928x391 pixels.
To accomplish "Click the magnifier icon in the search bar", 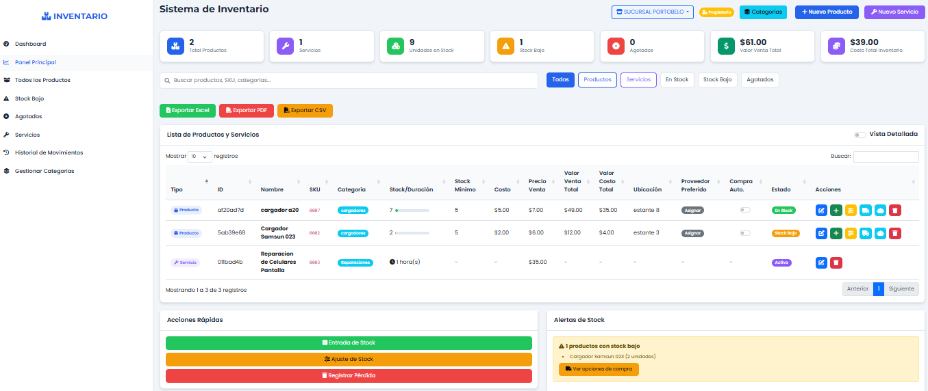I will 167,80.
